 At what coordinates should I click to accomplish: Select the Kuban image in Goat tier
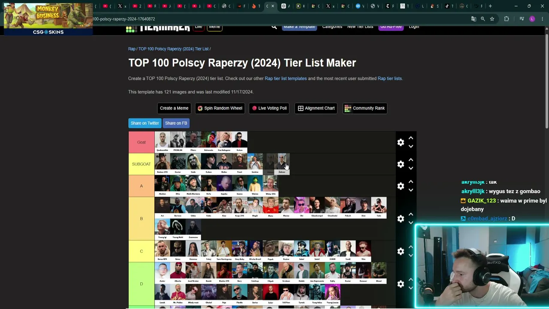(240, 142)
